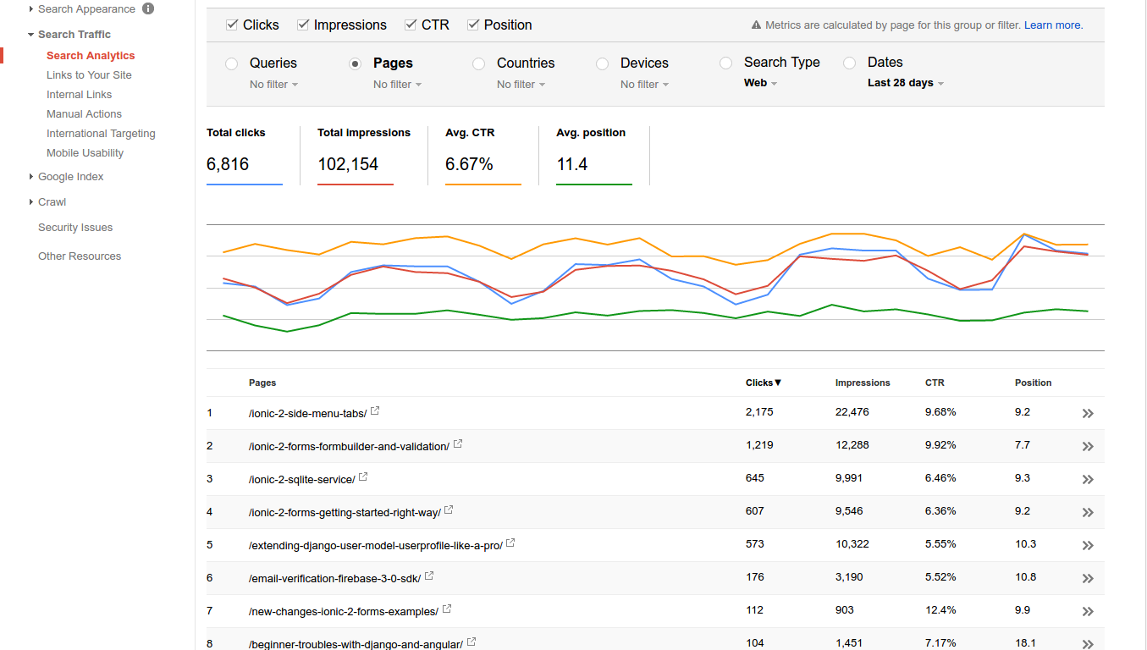Uncheck the Clicks checkbox
This screenshot has height=650, width=1147.
[x=232, y=25]
